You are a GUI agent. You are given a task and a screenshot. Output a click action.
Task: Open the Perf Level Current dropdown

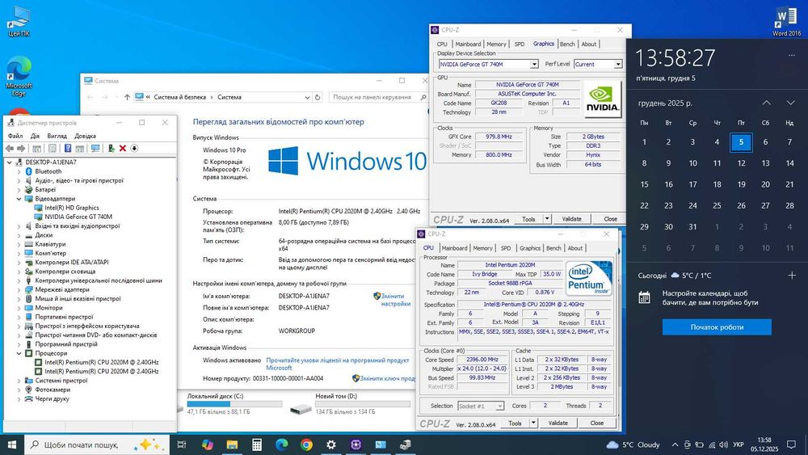click(617, 65)
